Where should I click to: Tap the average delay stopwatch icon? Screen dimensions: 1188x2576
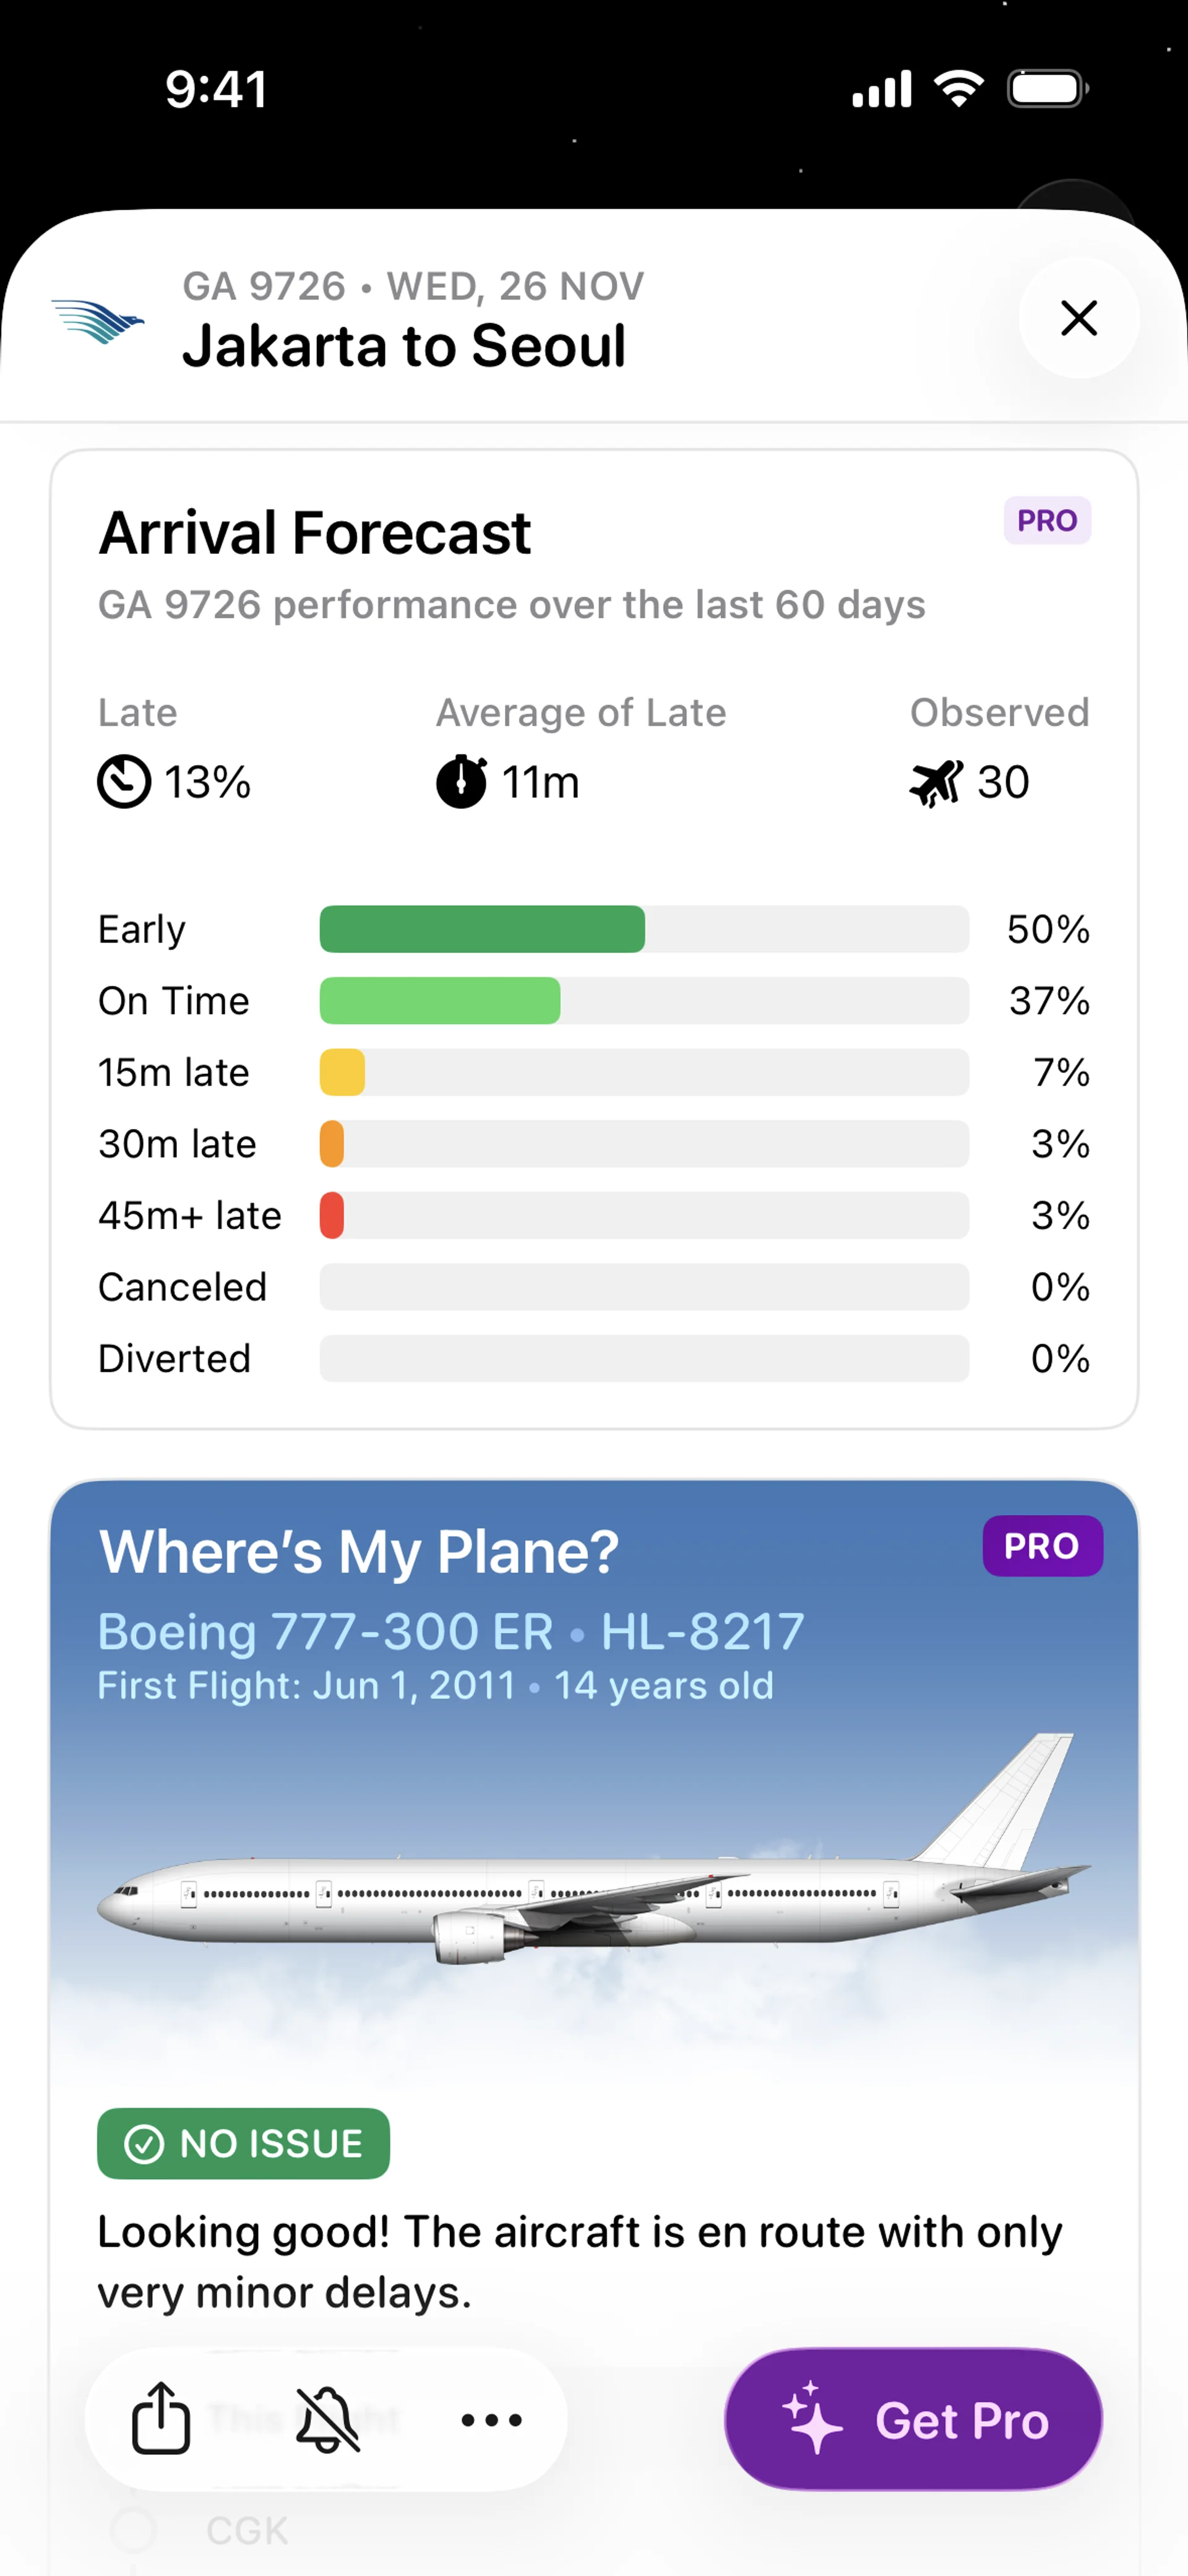461,782
